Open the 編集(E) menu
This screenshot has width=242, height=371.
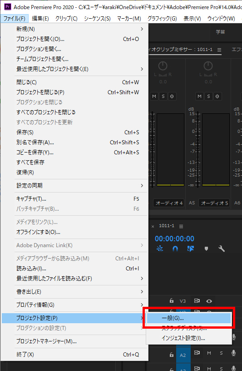(x=40, y=19)
